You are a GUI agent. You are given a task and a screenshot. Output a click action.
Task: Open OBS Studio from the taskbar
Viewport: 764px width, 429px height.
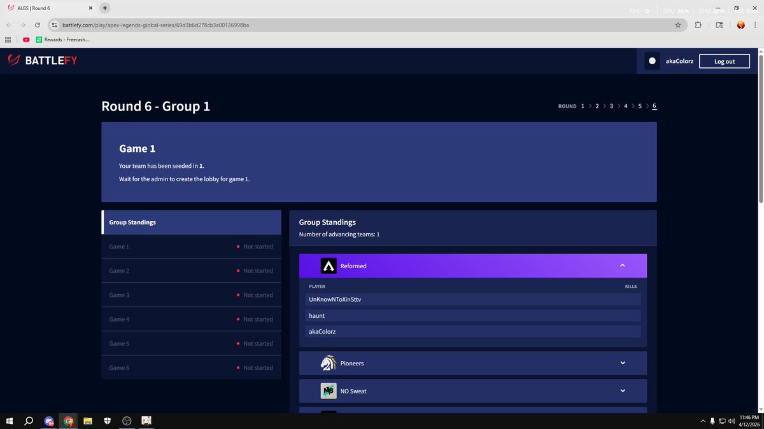click(127, 421)
